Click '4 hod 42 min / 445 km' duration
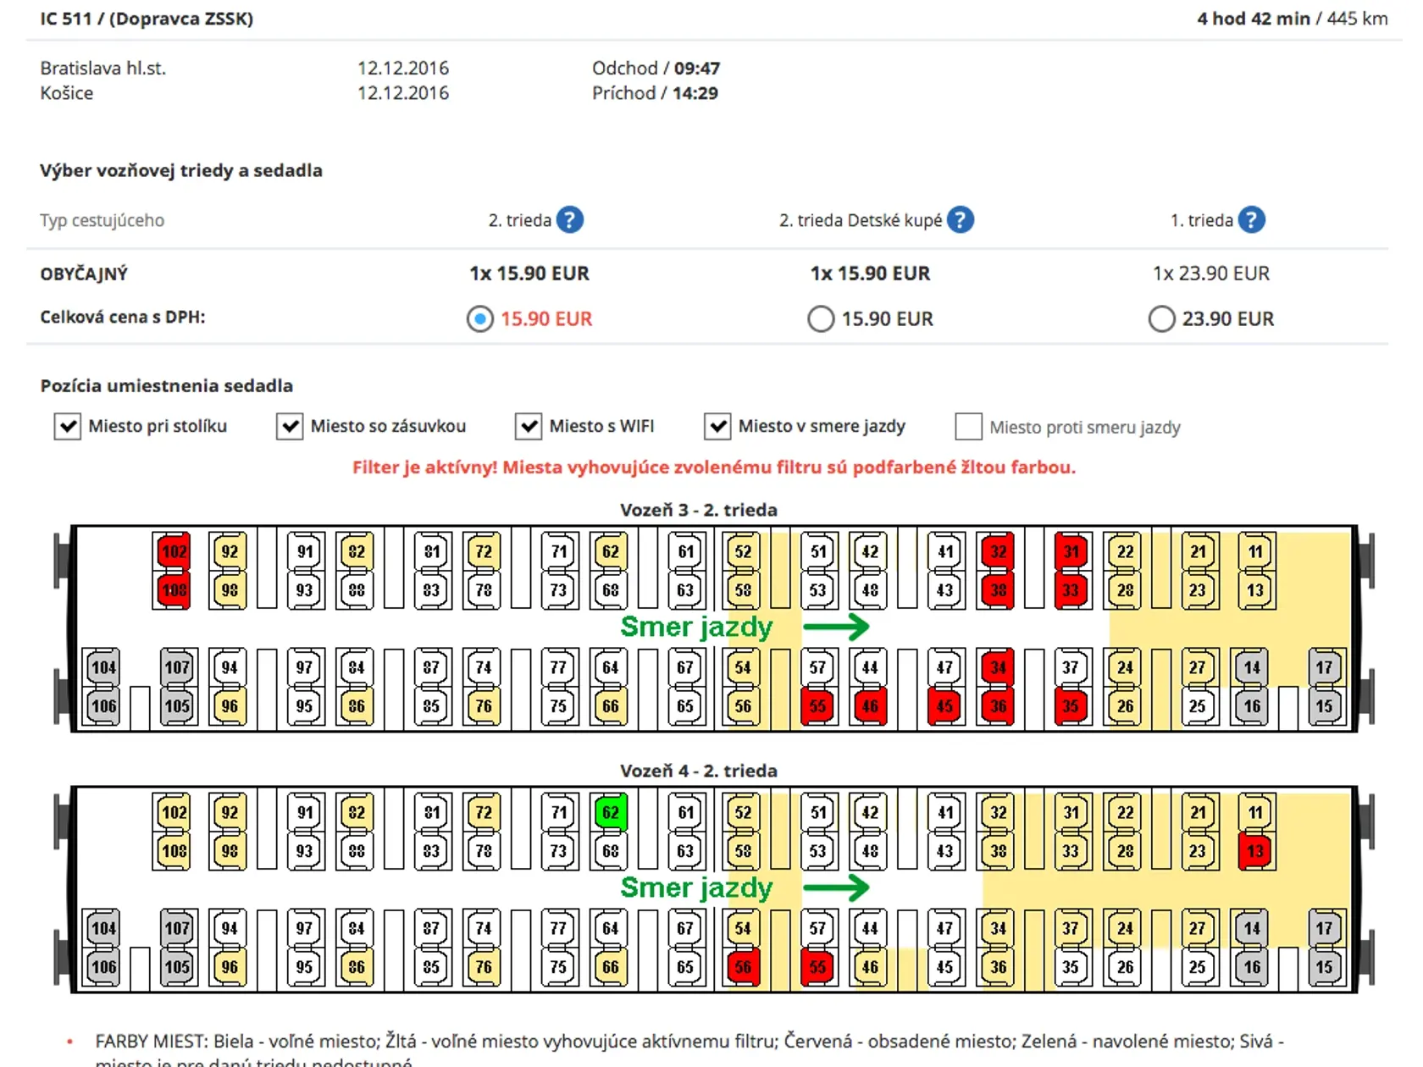The height and width of the screenshot is (1067, 1423). tap(1292, 19)
